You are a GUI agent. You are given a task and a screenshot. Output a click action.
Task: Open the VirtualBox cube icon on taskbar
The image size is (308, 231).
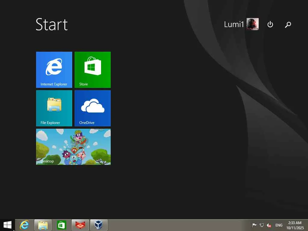[x=99, y=225]
